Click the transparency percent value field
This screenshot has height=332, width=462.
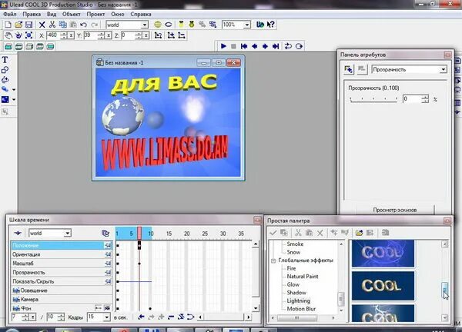[x=412, y=99]
